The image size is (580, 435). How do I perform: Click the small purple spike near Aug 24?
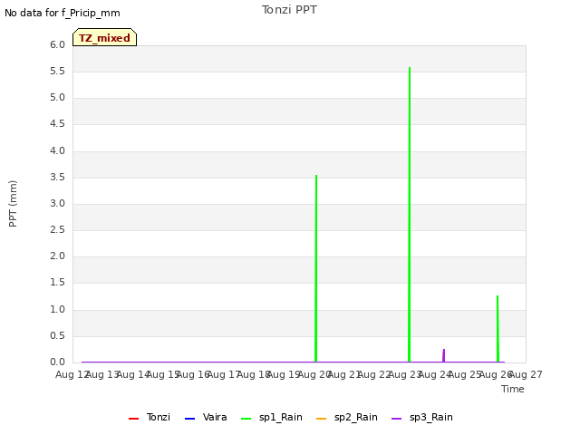tap(444, 355)
